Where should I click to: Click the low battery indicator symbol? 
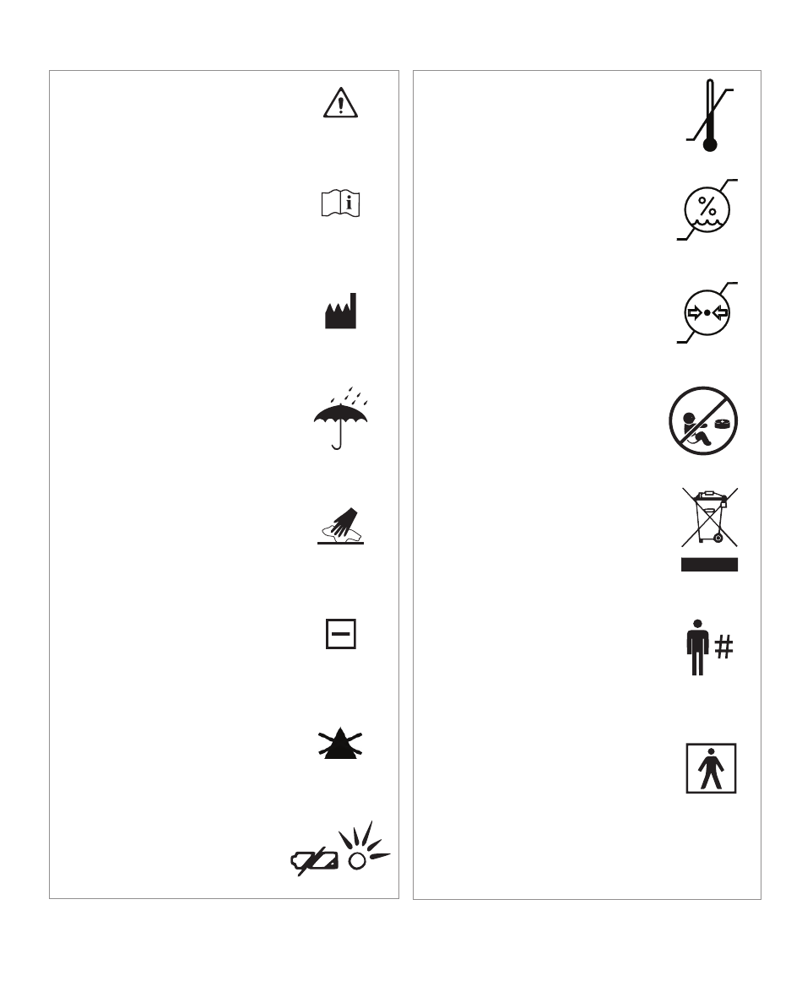click(x=314, y=861)
